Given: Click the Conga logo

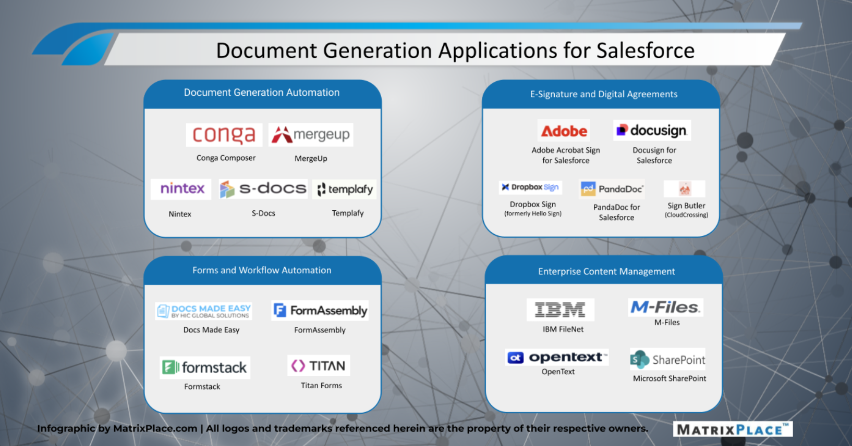Looking at the screenshot, I should point(224,135).
